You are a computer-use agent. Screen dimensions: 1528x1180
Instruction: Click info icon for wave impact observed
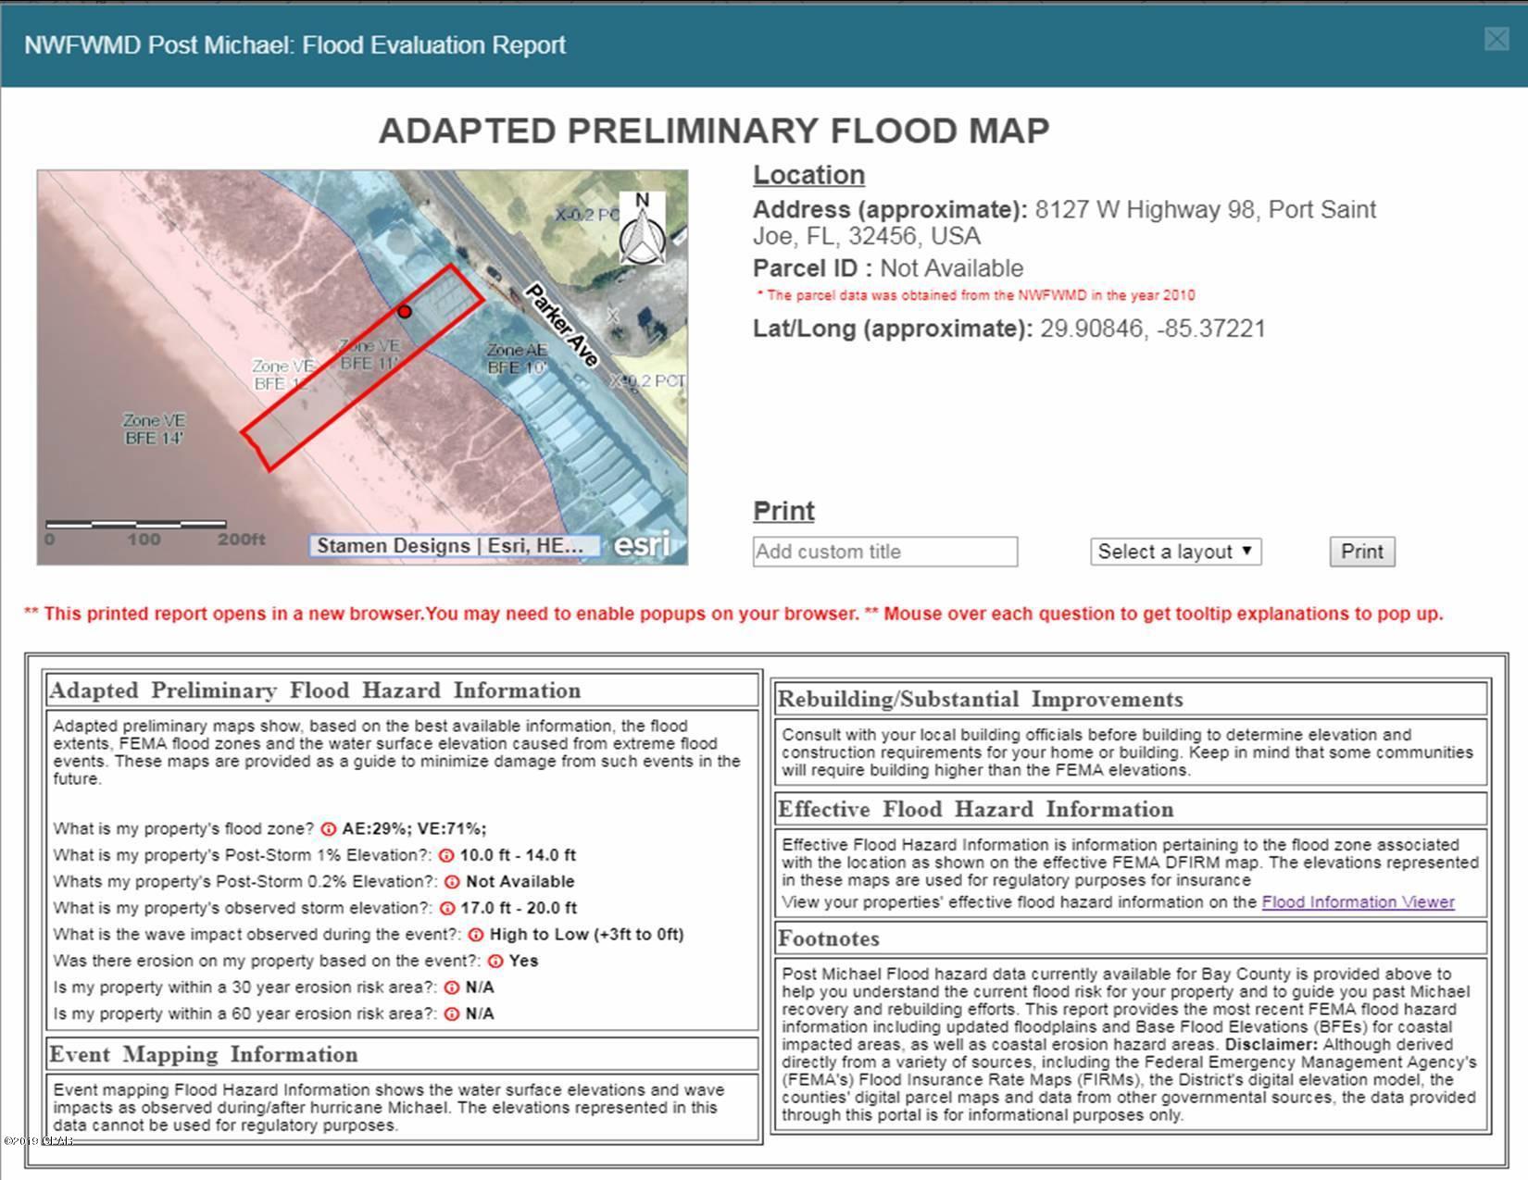476,935
